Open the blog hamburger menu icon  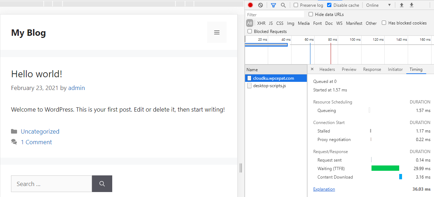[x=217, y=33]
